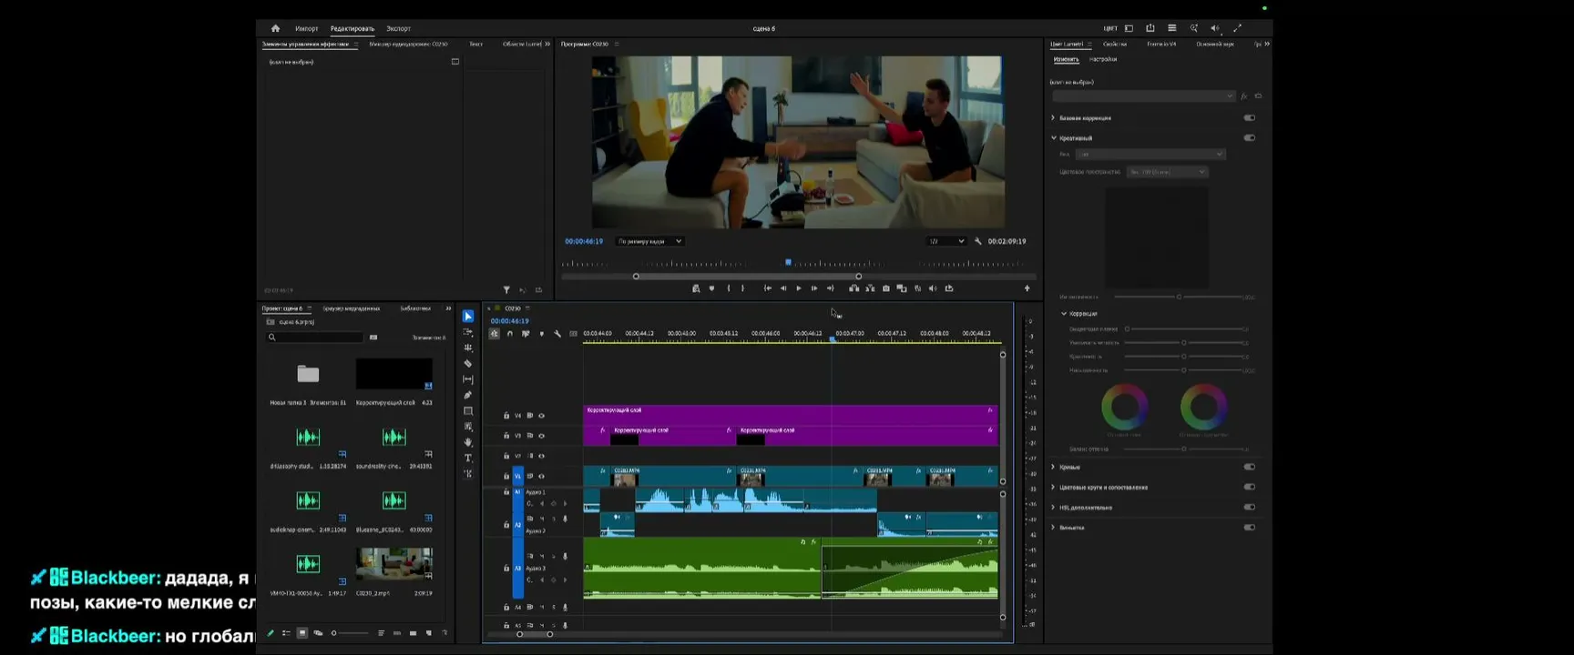This screenshot has width=1574, height=655.
Task: Toggle the Curves section switch
Action: [1249, 467]
